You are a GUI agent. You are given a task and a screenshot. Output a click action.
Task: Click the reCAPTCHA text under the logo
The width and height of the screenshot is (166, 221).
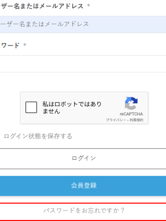[131, 114]
